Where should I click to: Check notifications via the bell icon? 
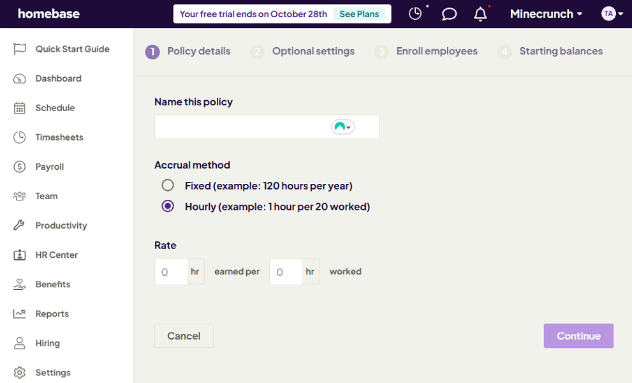pos(481,13)
